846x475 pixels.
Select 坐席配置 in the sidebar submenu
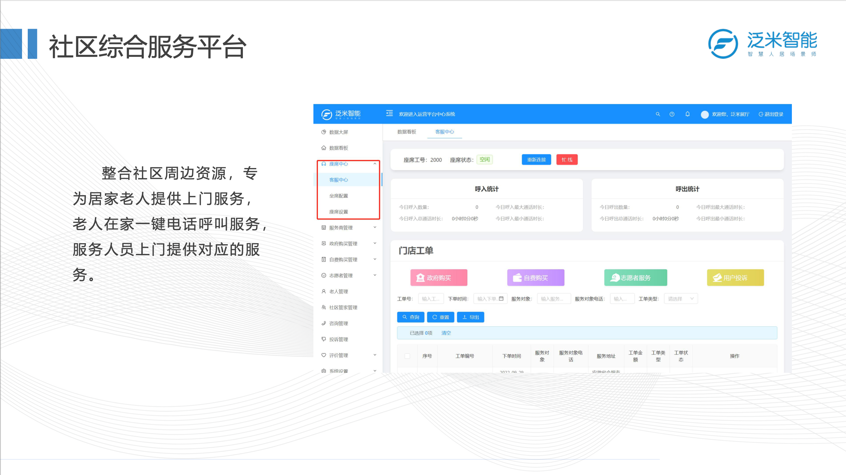[x=339, y=196]
